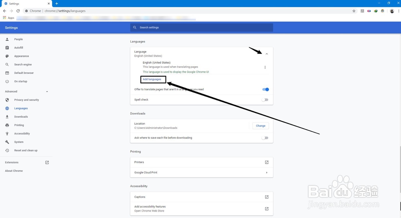Go back using browser back arrow

coord(4,11)
